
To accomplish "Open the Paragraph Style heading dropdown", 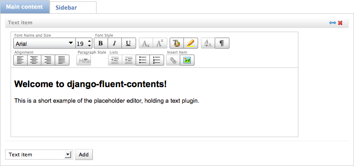I will 84,60.
